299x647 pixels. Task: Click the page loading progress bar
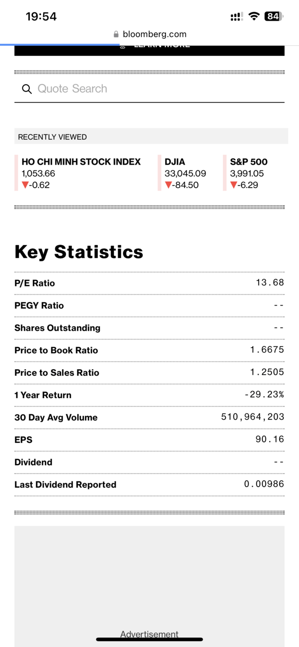[x=60, y=45]
